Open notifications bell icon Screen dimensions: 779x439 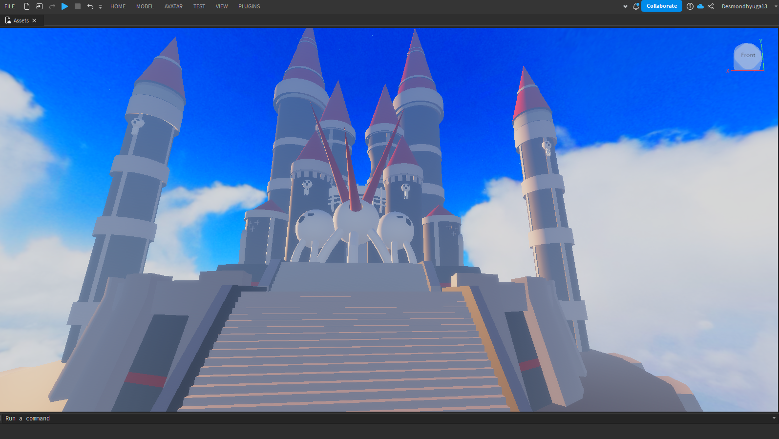coord(636,6)
